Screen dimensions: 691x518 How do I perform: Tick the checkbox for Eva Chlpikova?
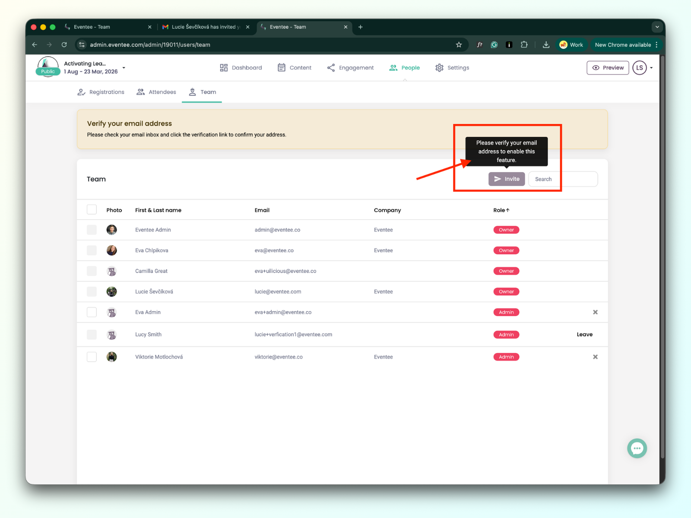pyautogui.click(x=92, y=250)
